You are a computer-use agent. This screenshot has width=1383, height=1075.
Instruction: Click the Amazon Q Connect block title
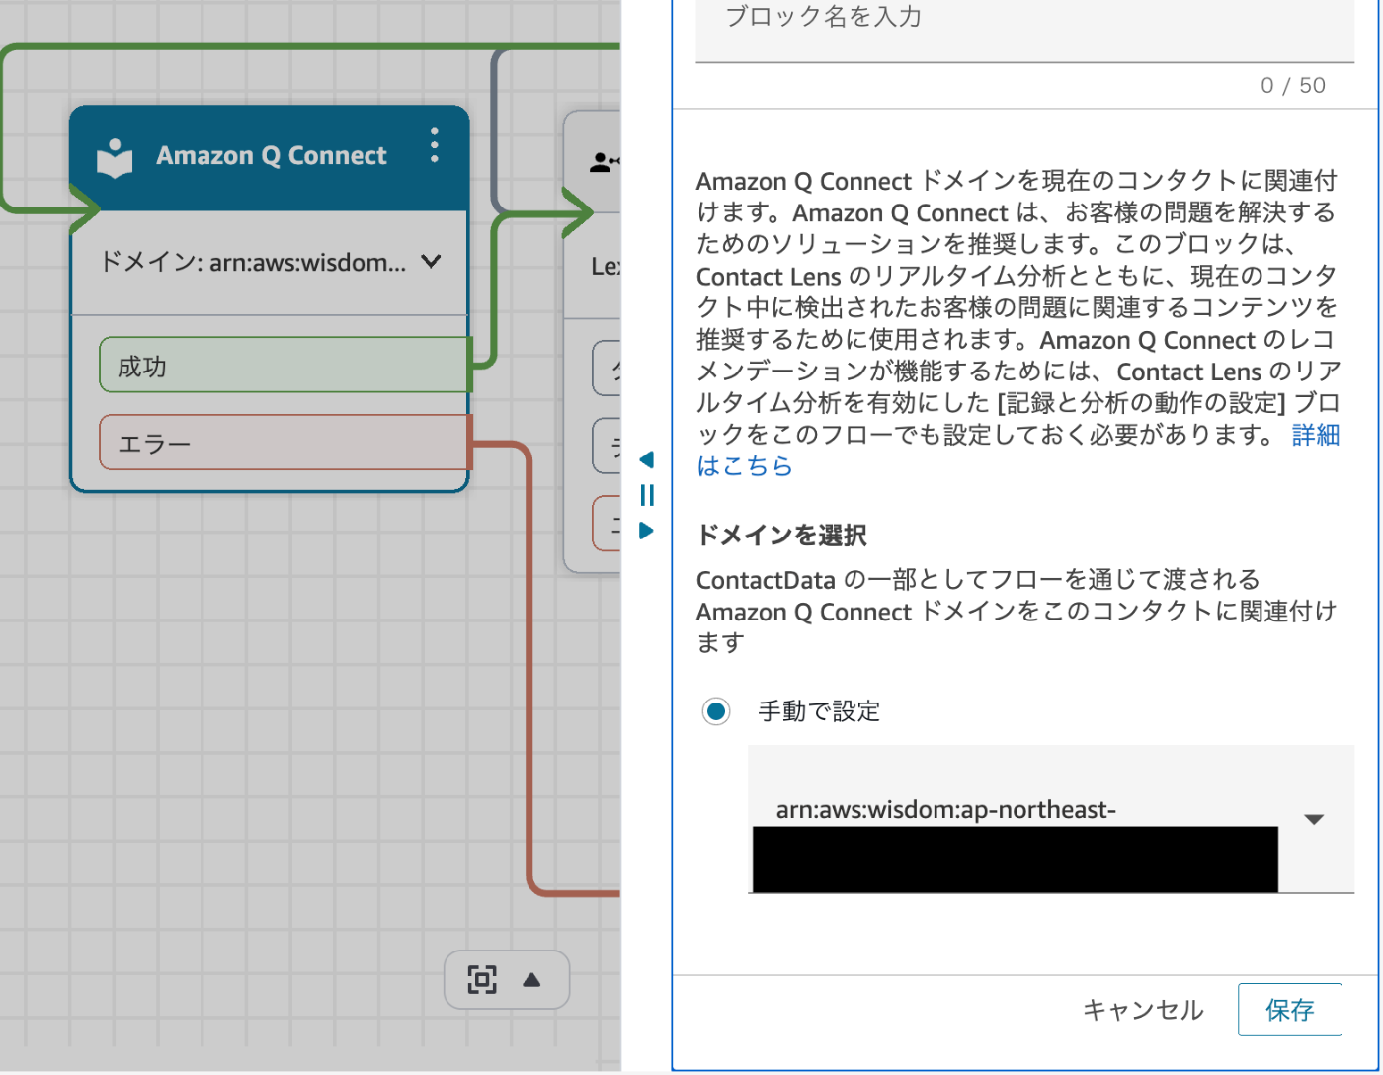pyautogui.click(x=272, y=156)
